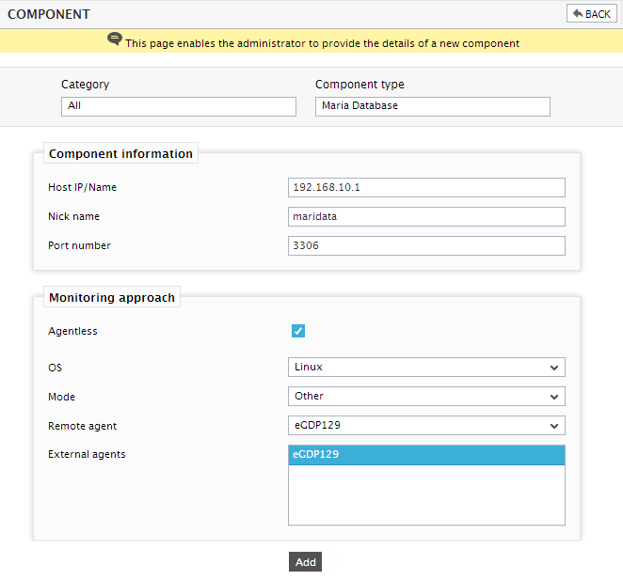
Task: Expand the Mode dropdown showing Other
Action: 426,396
